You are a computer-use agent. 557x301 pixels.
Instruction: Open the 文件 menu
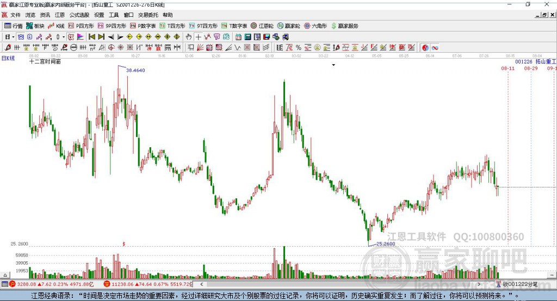pyautogui.click(x=15, y=15)
